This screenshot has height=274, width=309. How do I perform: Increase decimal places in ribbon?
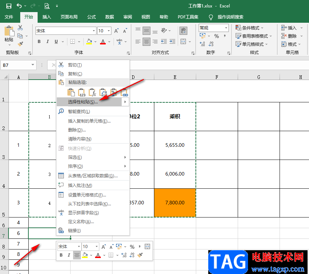point(202,44)
